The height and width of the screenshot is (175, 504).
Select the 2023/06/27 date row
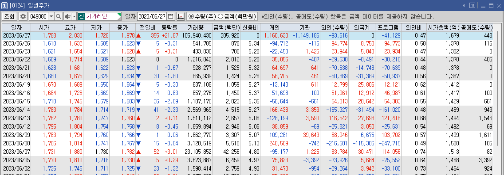click(248, 35)
